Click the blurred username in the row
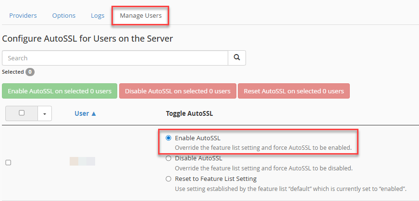This screenshot has height=201, width=419. click(82, 161)
